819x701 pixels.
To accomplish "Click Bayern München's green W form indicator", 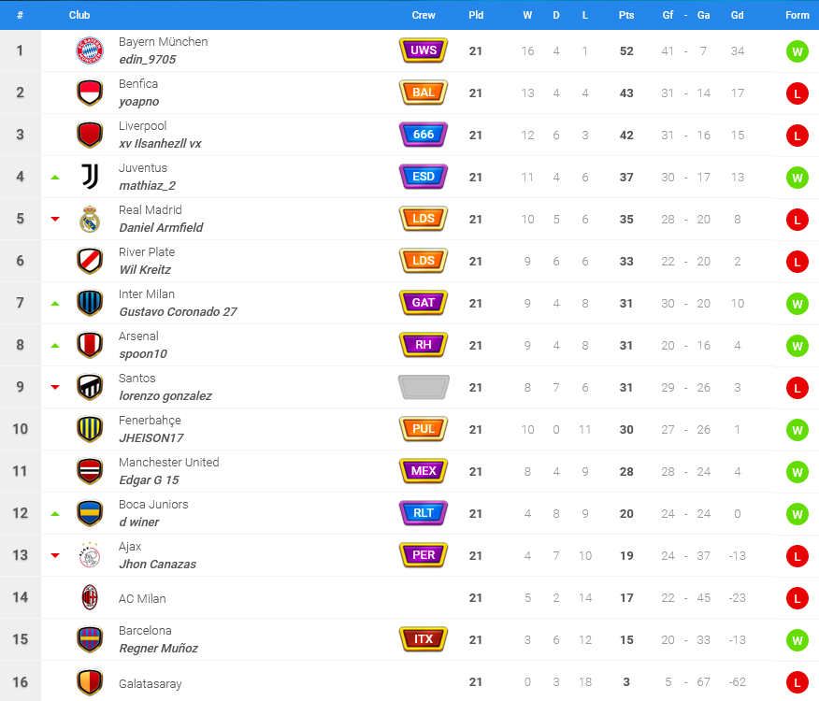I will (x=797, y=51).
